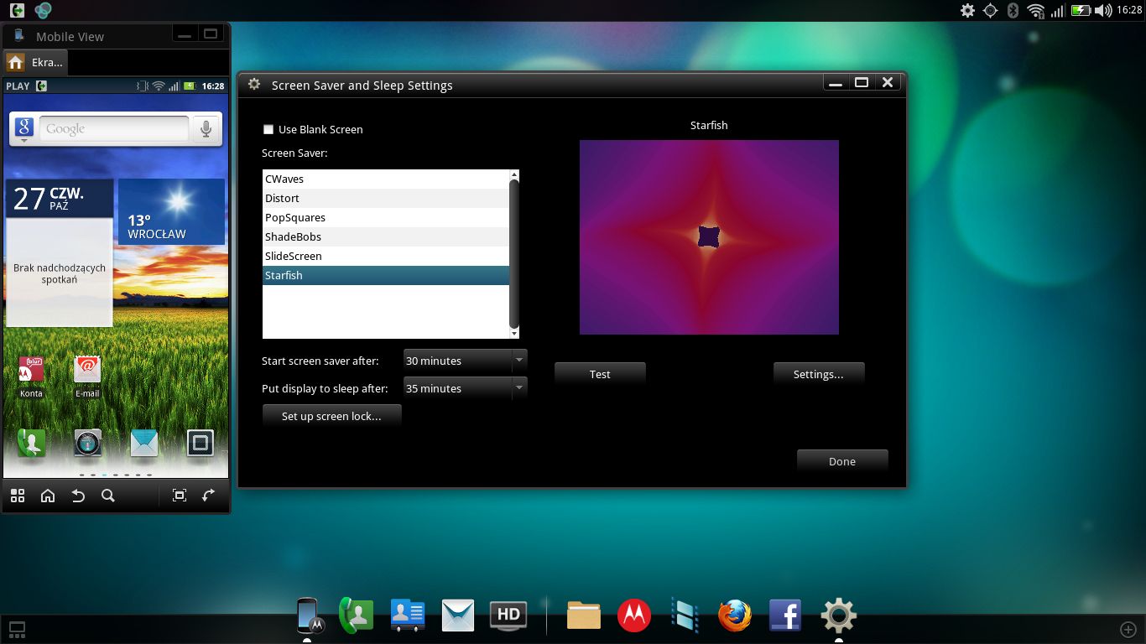This screenshot has height=644, width=1146.
Task: Click the Google search field on phone
Action: pyautogui.click(x=113, y=128)
